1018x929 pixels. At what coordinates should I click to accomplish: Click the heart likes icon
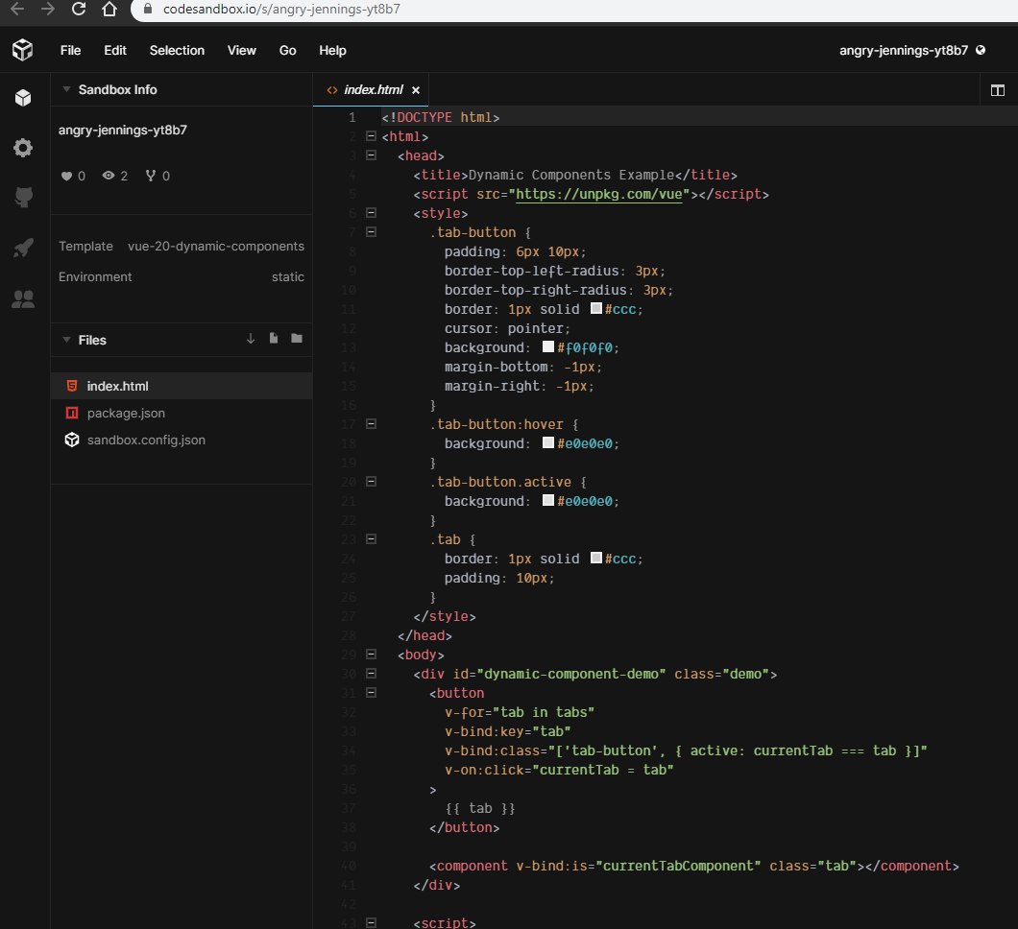(66, 176)
